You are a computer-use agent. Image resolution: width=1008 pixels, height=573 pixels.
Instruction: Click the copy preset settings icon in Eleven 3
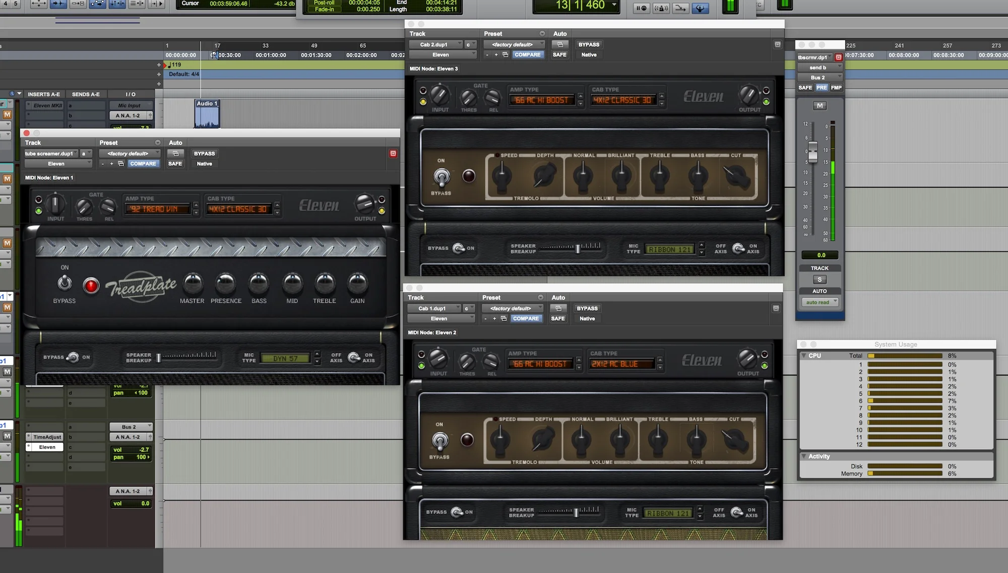506,55
